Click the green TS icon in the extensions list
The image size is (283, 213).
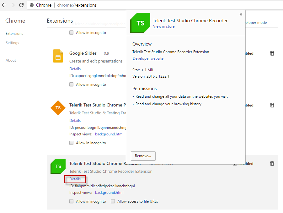[58, 166]
